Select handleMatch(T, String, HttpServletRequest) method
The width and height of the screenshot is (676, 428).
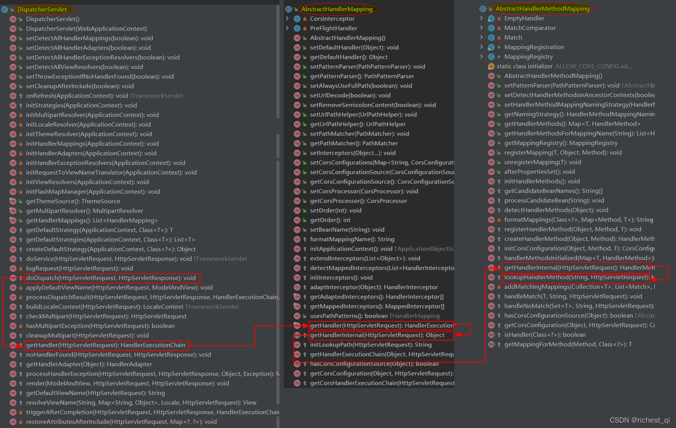573,296
